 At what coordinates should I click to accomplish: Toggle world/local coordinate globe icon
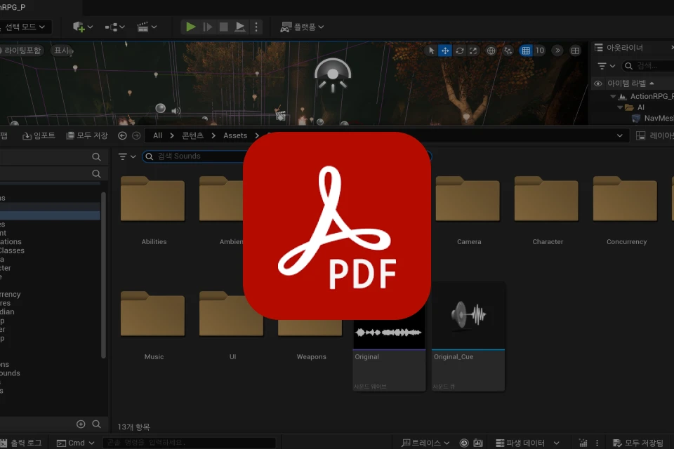coord(491,51)
